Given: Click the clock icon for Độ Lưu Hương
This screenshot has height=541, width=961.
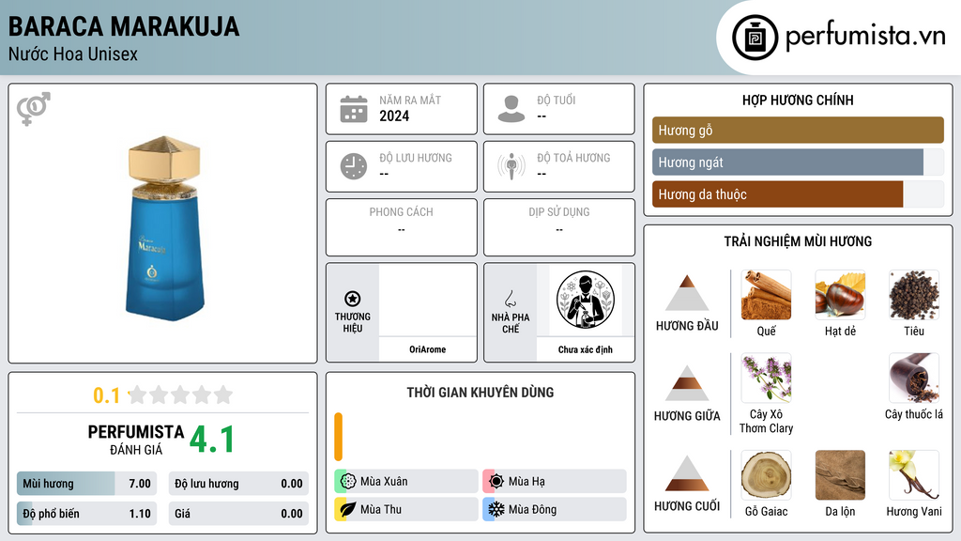Looking at the screenshot, I should click(x=354, y=166).
